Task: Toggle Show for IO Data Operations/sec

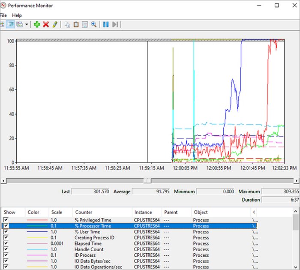Action: click(x=6, y=267)
